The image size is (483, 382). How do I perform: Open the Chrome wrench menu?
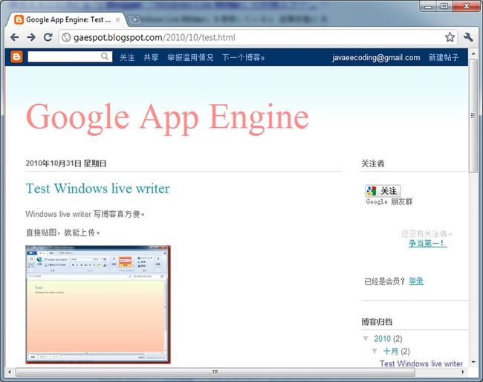click(468, 37)
